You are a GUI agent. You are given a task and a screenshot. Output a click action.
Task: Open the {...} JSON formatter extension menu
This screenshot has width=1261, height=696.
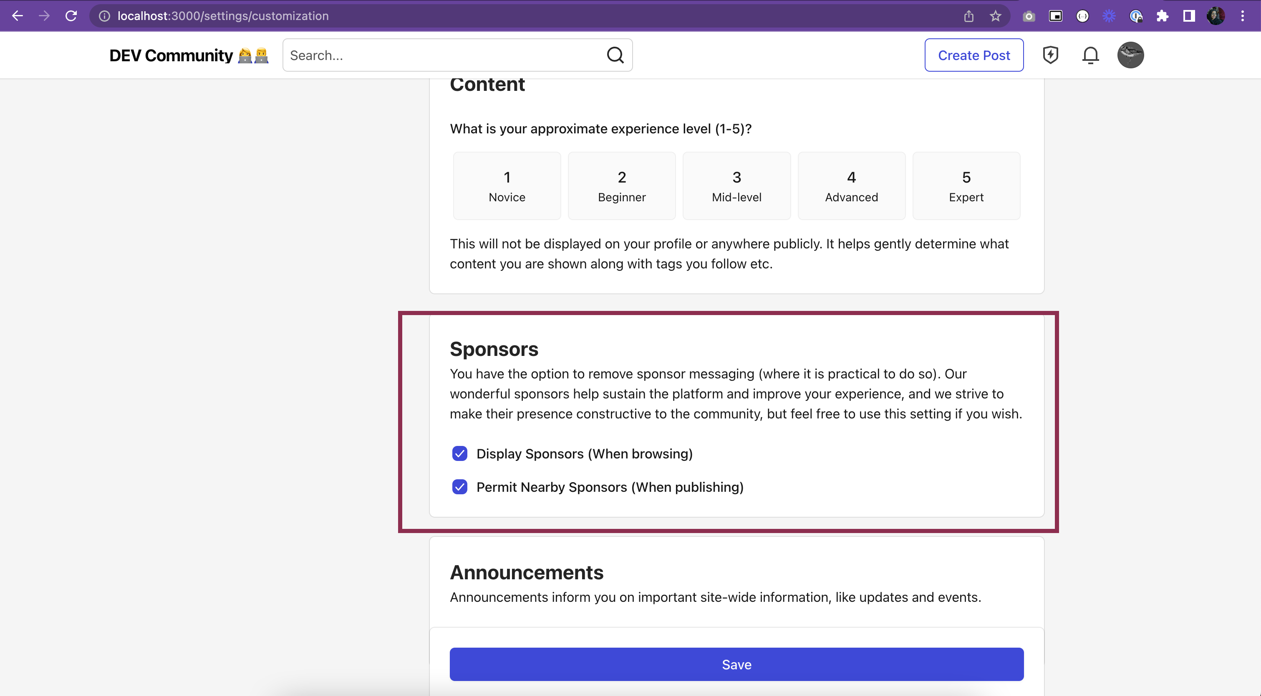[1082, 16]
